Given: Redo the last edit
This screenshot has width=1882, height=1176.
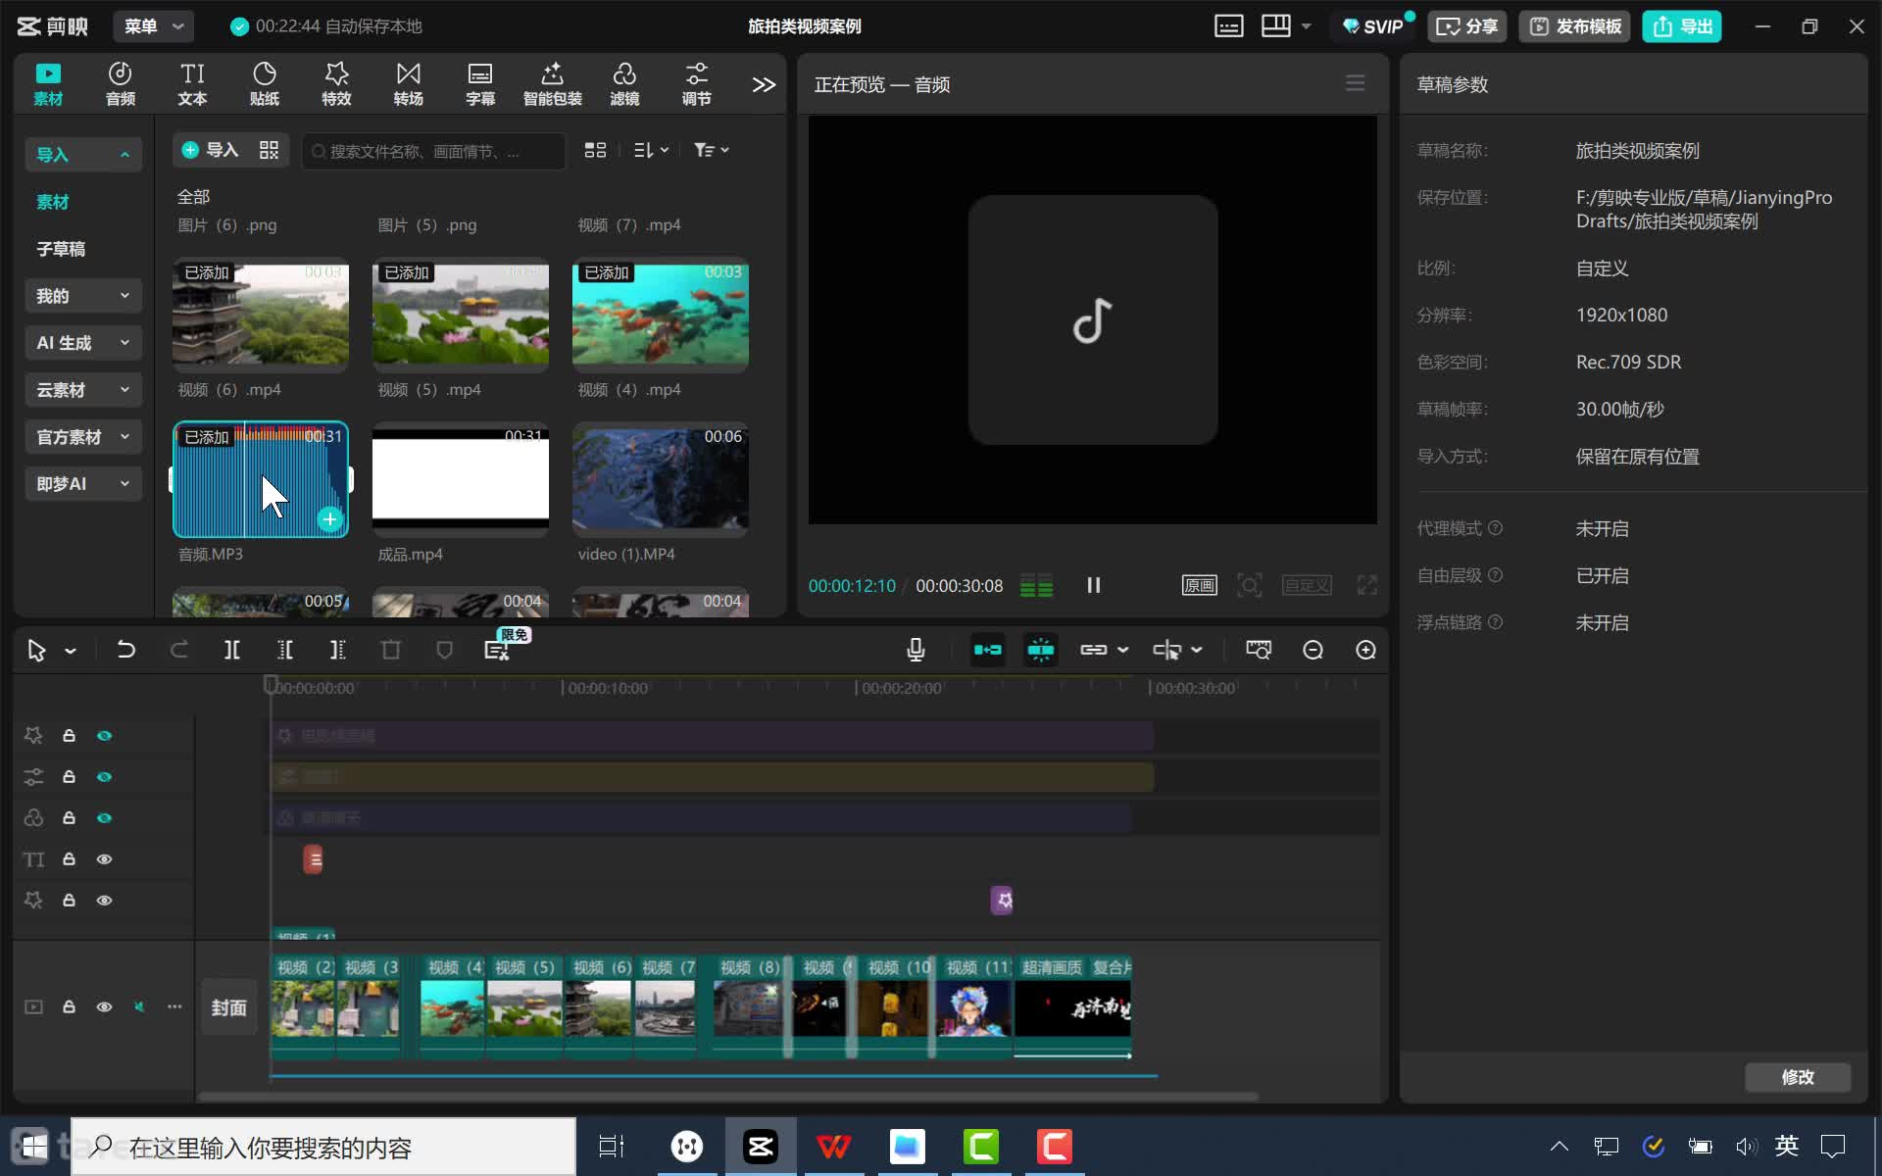Looking at the screenshot, I should pyautogui.click(x=178, y=650).
